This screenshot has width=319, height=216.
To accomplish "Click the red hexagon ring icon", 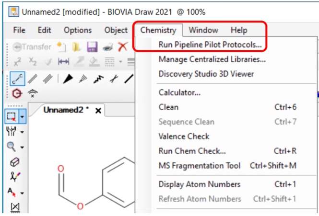I will pyautogui.click(x=17, y=94).
